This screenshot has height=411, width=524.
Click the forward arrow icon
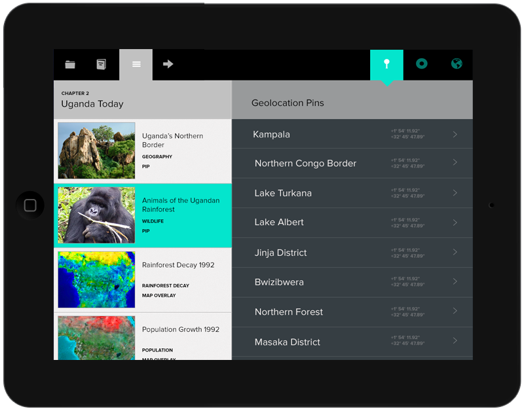(x=168, y=64)
